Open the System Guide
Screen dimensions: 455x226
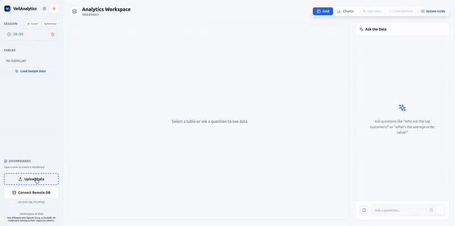click(x=433, y=11)
